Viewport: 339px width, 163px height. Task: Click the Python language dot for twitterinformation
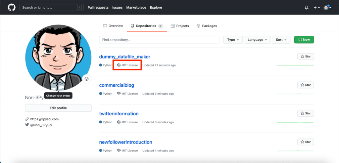point(101,122)
